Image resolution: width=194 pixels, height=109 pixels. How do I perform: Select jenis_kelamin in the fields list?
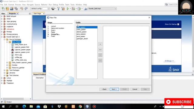tap(87, 34)
